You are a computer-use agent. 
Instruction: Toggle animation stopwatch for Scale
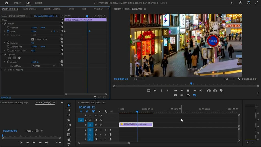pos(8,31)
